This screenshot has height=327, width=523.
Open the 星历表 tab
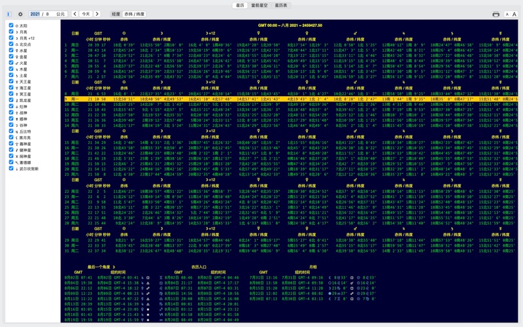tap(282, 5)
